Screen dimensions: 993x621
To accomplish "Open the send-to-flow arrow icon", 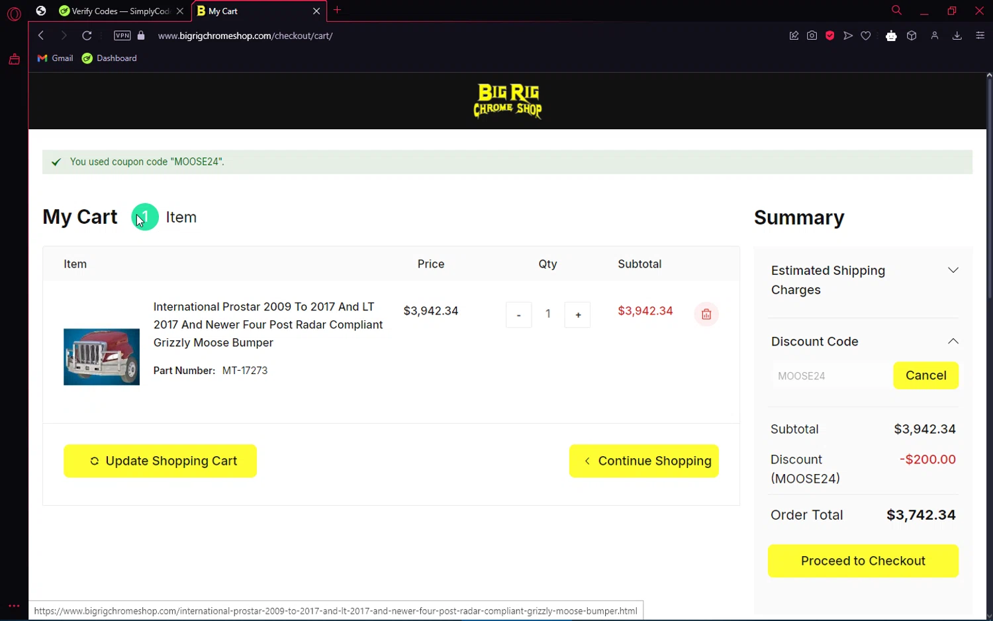I will [848, 36].
